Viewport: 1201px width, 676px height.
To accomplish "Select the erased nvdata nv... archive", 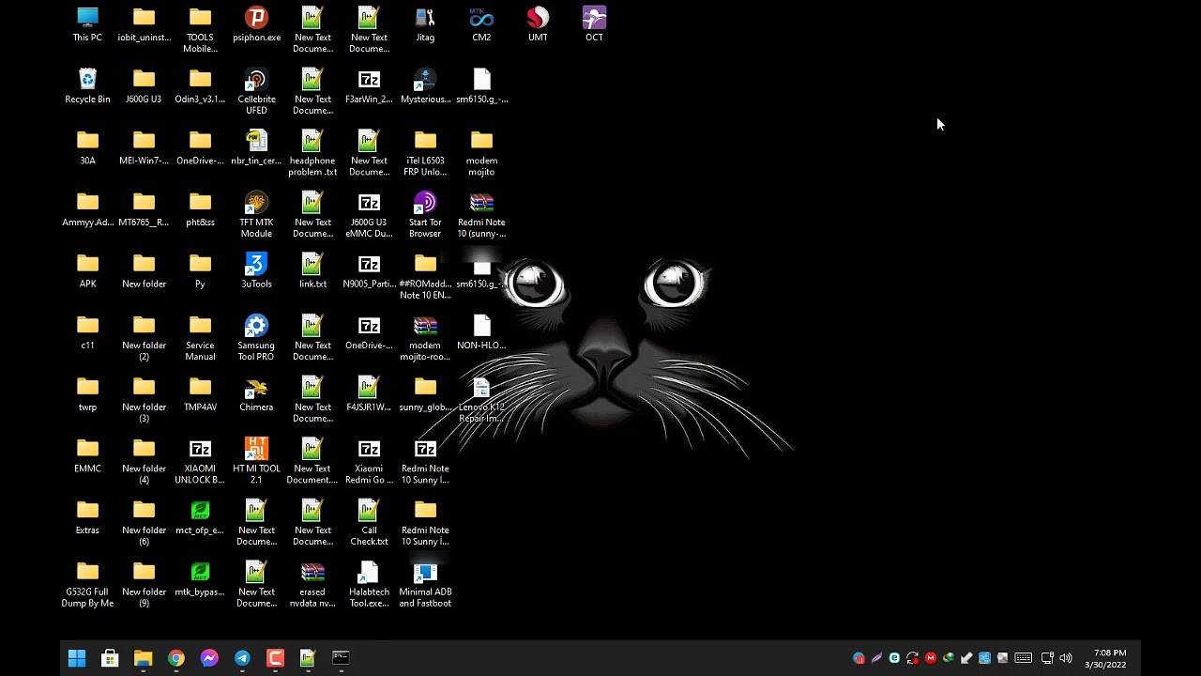I will pos(312,585).
